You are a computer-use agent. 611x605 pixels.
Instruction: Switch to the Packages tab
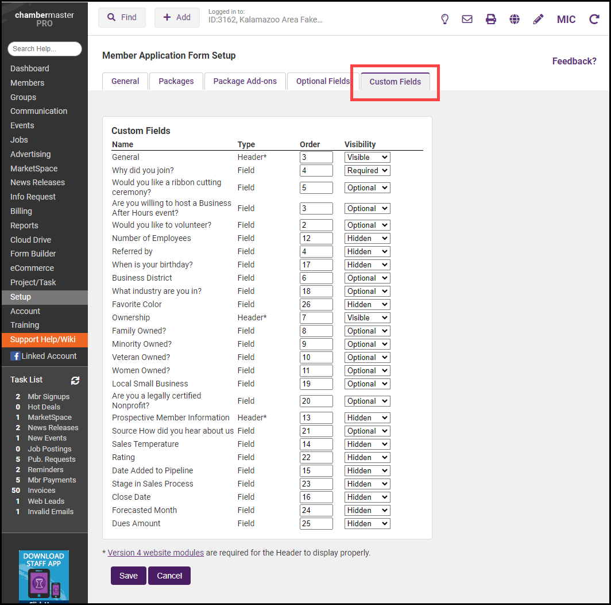(x=176, y=81)
